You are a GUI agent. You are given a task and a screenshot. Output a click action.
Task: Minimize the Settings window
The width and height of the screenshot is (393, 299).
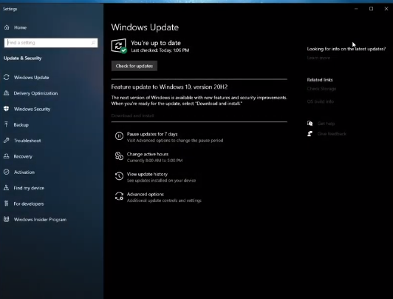(x=356, y=9)
